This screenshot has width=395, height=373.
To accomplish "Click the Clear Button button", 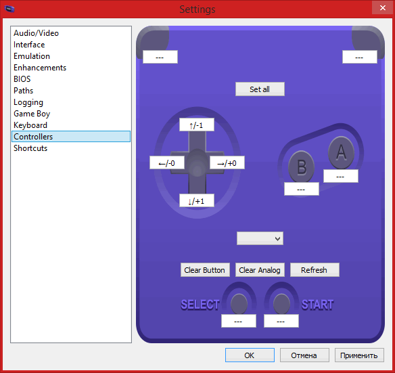I will click(x=205, y=270).
